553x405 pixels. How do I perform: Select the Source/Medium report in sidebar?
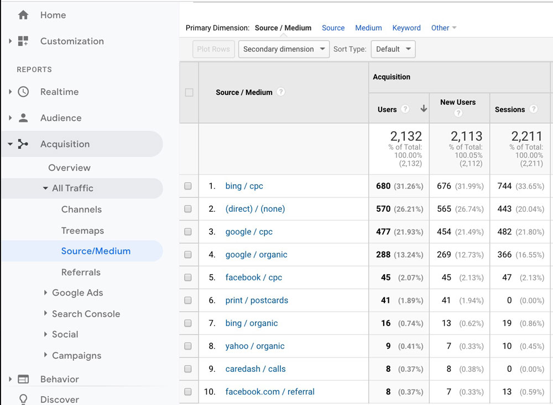coord(96,251)
